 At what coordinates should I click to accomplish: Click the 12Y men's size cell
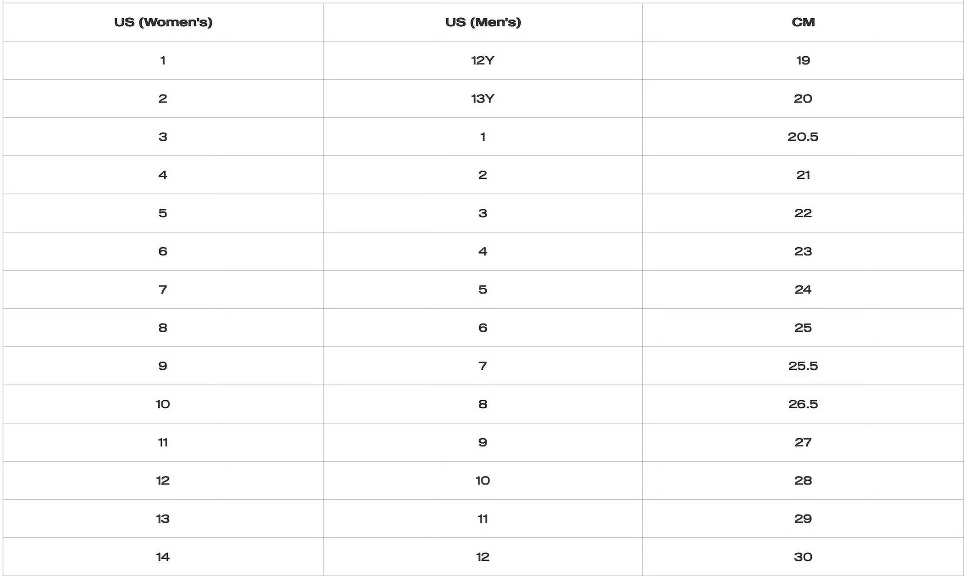click(x=483, y=60)
